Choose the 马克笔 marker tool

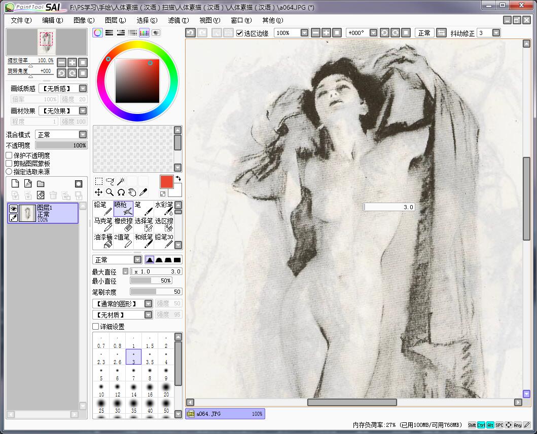(x=103, y=224)
